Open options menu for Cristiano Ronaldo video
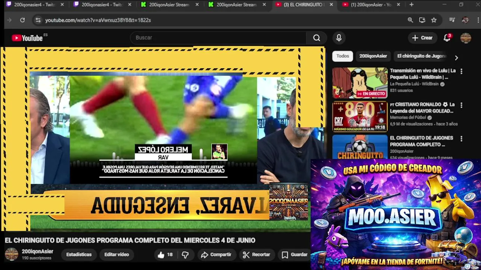 [x=461, y=105]
